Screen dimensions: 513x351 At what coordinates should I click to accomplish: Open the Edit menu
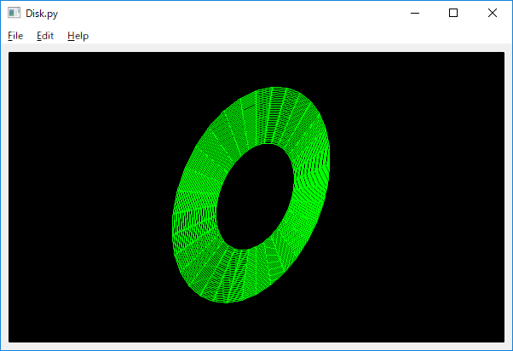(45, 36)
